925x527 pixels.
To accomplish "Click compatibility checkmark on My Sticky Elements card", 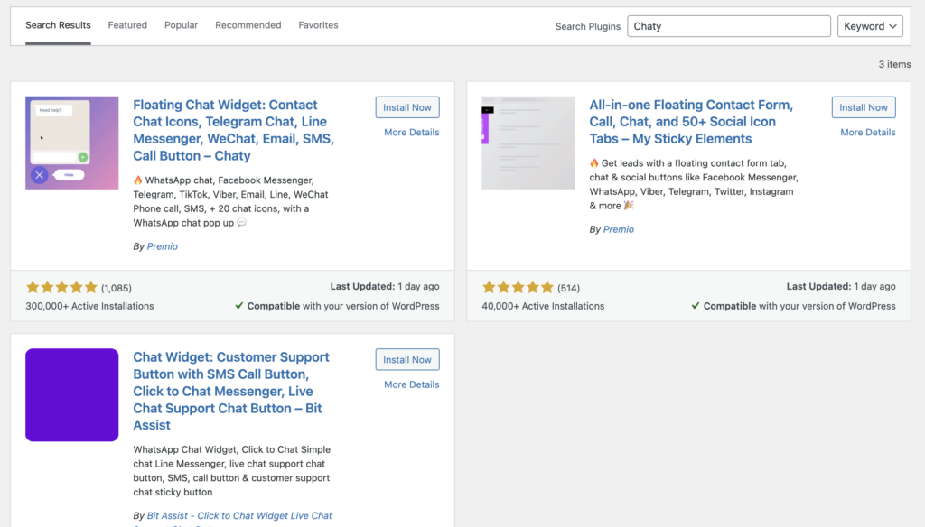I will pyautogui.click(x=696, y=306).
